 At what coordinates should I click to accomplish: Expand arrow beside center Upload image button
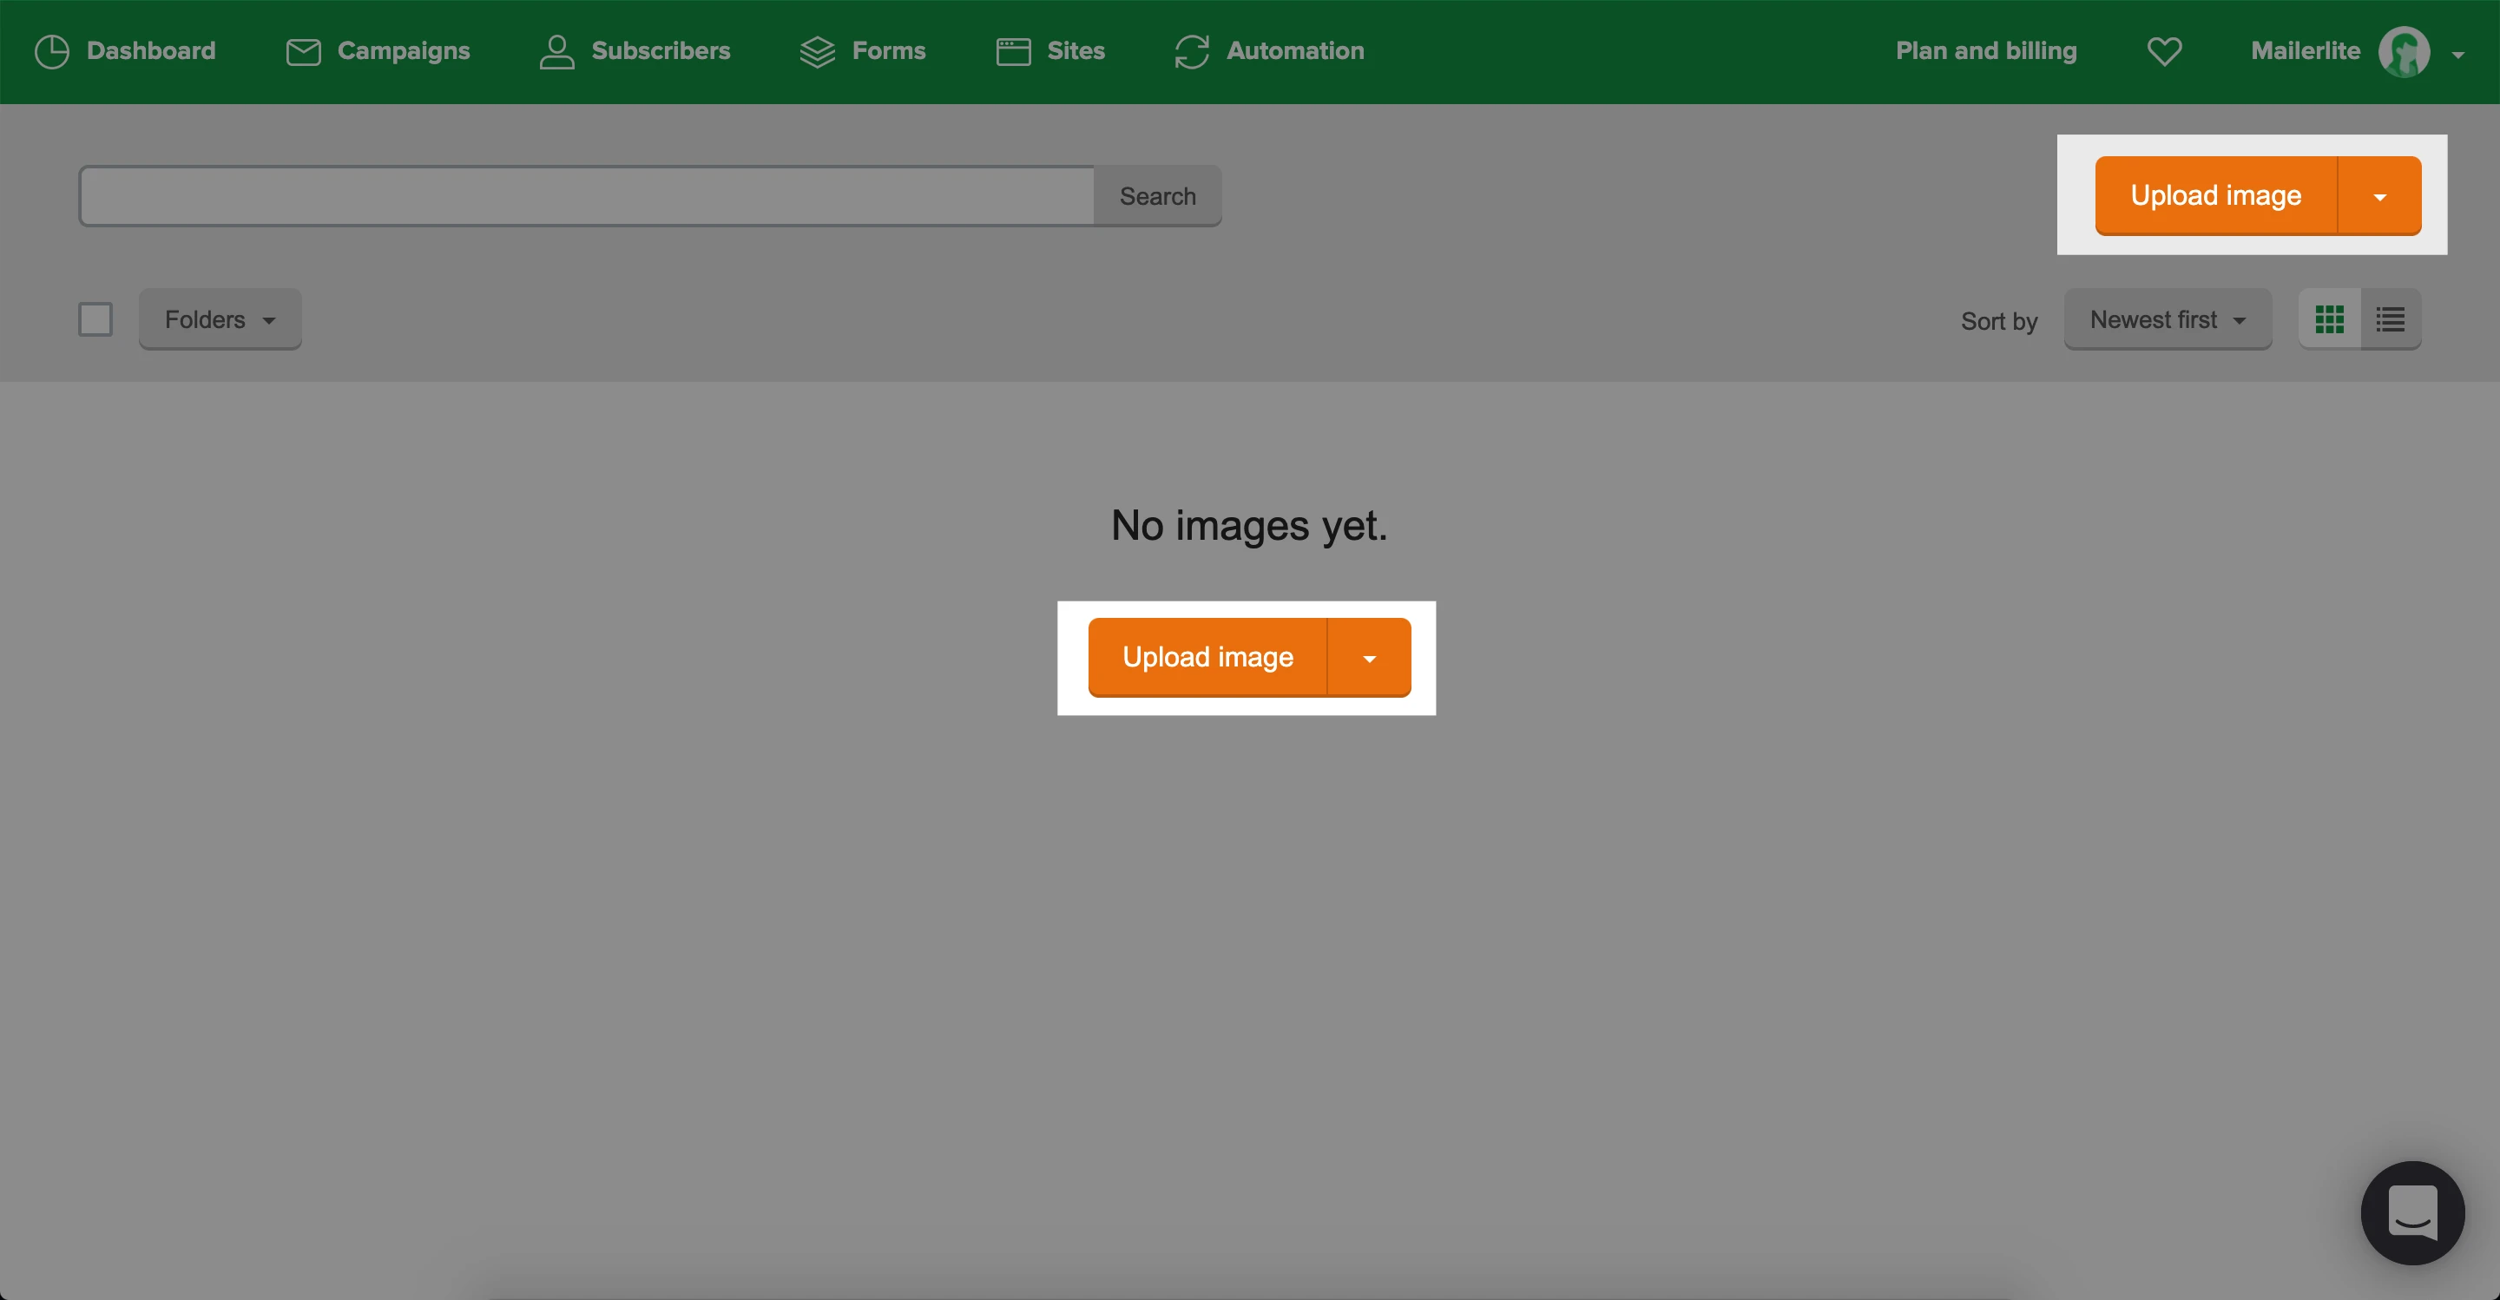coord(1368,658)
